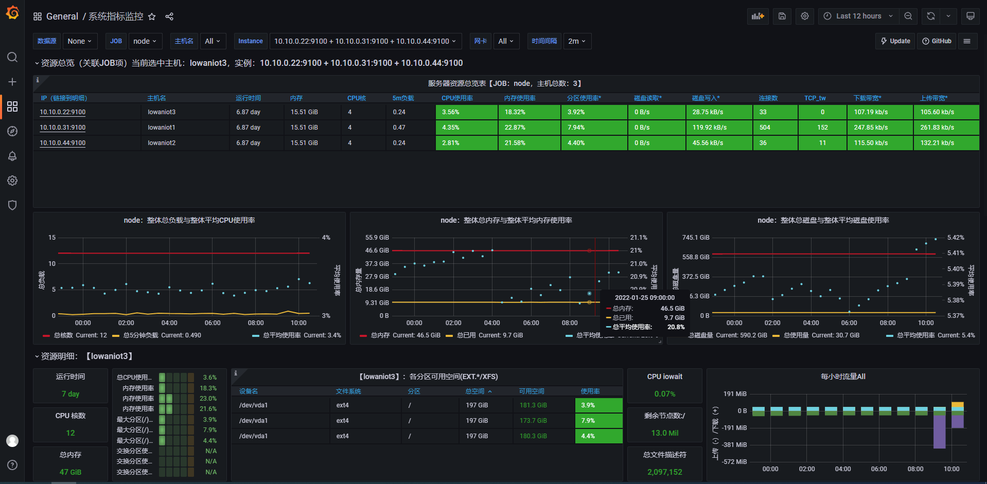Open the hostname All dropdown

pos(213,41)
